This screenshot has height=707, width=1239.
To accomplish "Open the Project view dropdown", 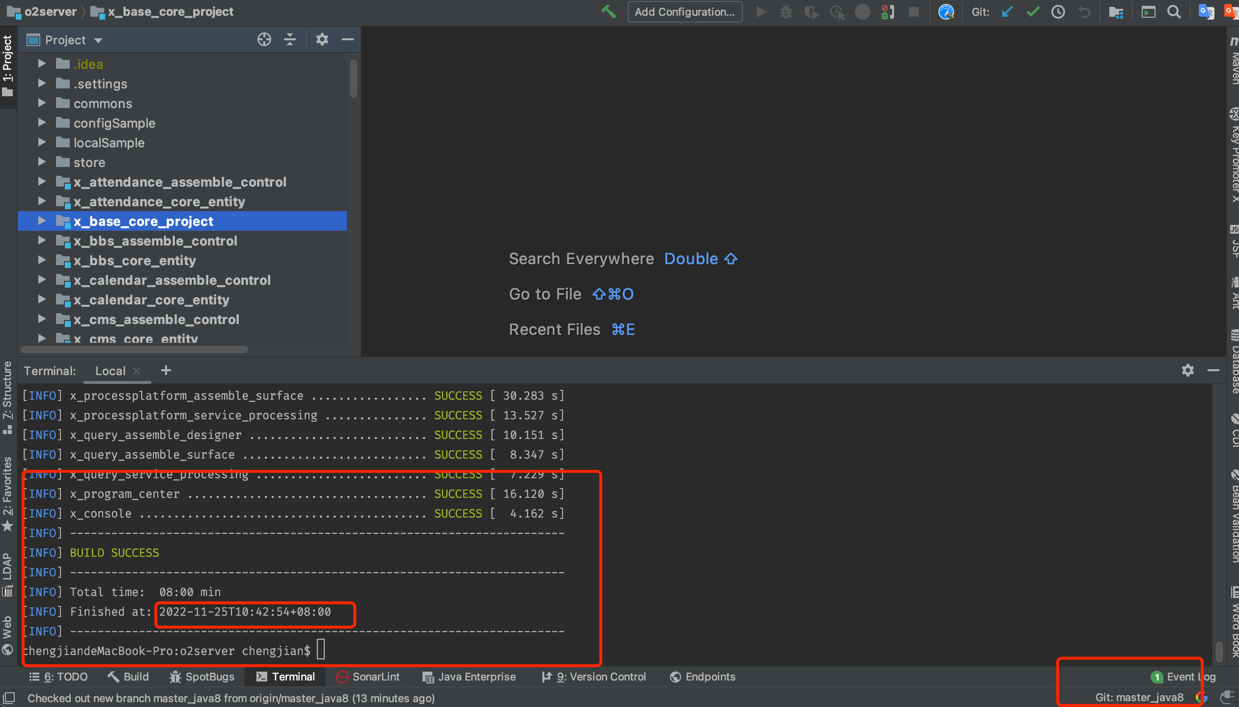I will pyautogui.click(x=98, y=40).
